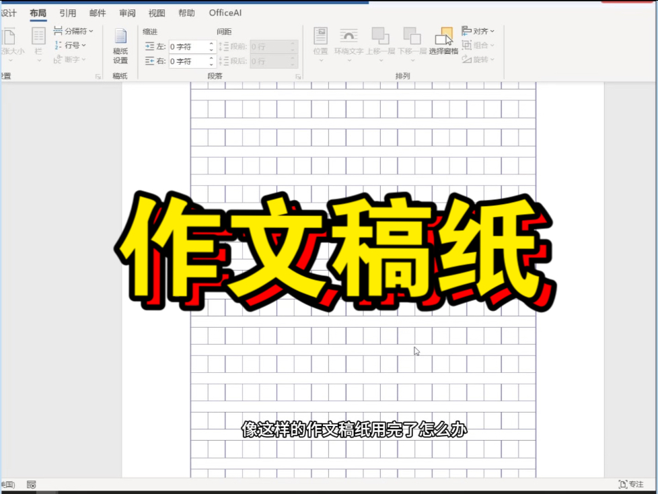Image resolution: width=658 pixels, height=494 pixels.
Task: Open the 段落 dialog launcher arrow
Action: pos(298,77)
